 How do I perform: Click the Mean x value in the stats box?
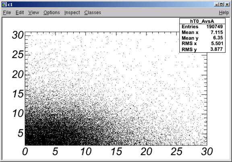[217, 32]
